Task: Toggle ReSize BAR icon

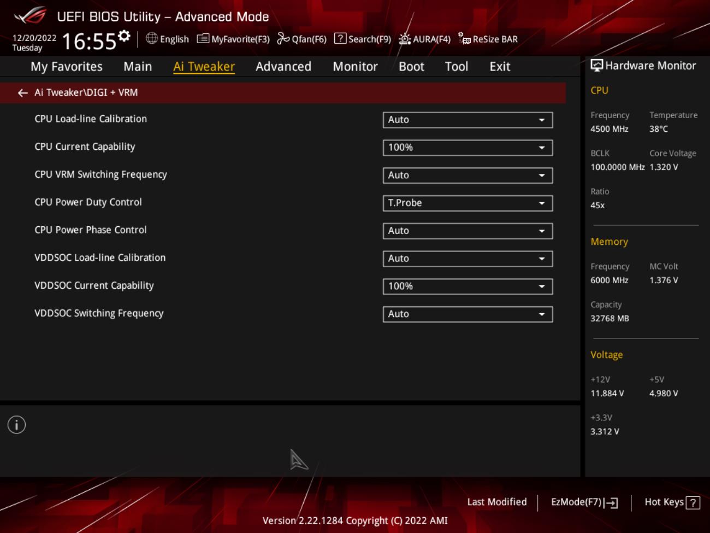Action: (x=464, y=38)
